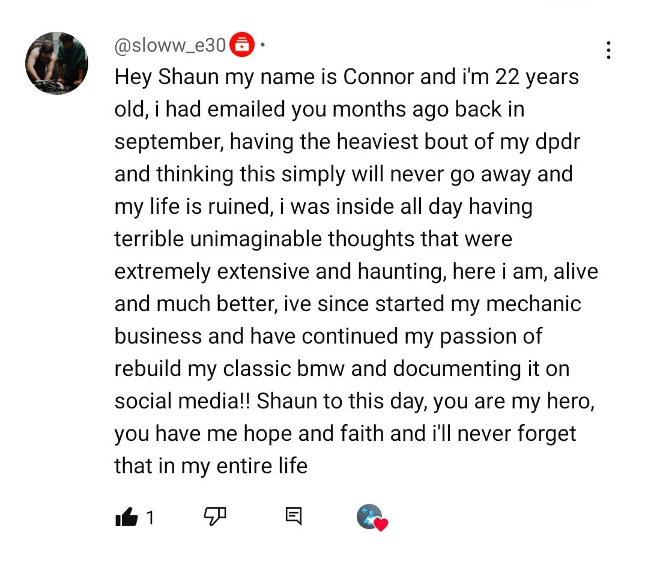Click the like count number 1
The height and width of the screenshot is (564, 648).
click(150, 517)
